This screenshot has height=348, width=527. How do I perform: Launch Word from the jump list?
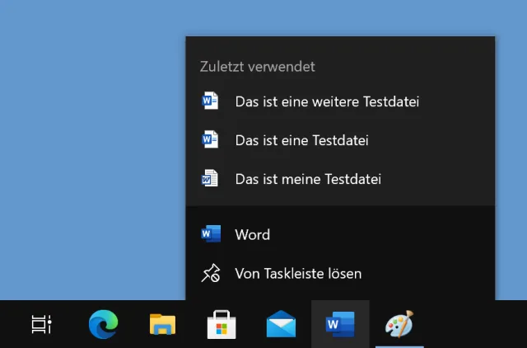pos(340,234)
